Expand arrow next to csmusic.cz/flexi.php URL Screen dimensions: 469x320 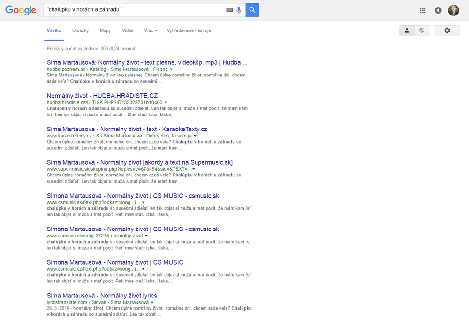(143, 269)
